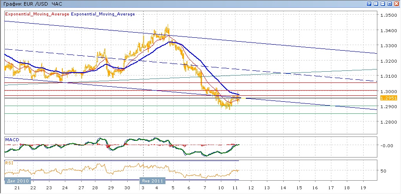401x194 pixels.
Task: Click the 1.3500 price axis label
Action: [x=388, y=15]
